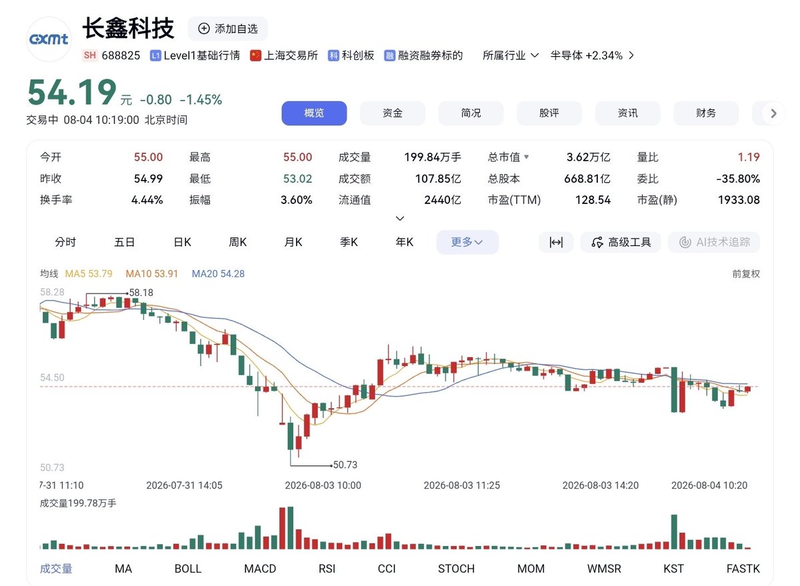Click the China flag 上海交易所 icon
Viewport: 800px width, 586px height.
(x=255, y=55)
